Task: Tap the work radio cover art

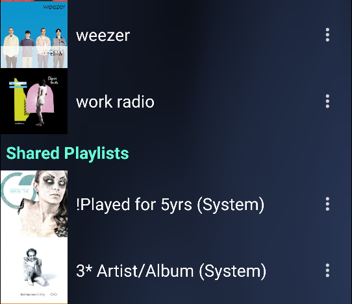Action: click(34, 101)
